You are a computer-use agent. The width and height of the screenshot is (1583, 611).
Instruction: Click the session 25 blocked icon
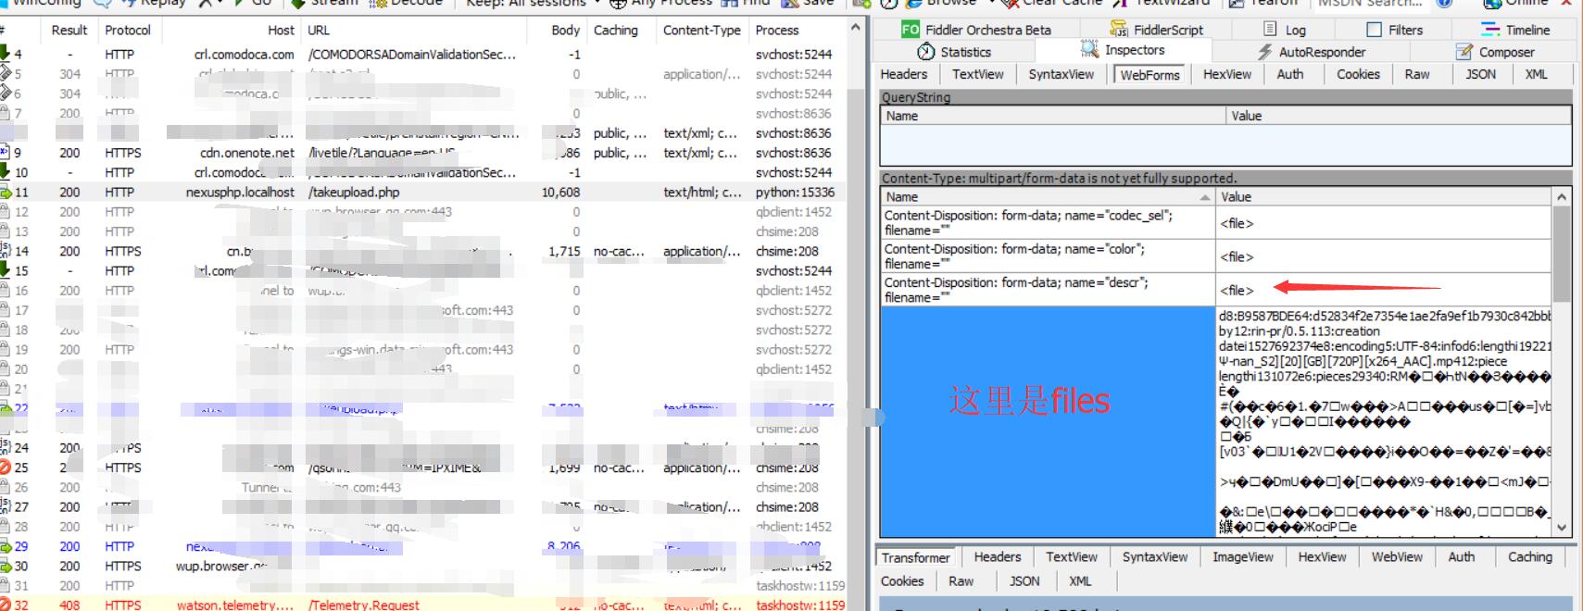point(5,468)
